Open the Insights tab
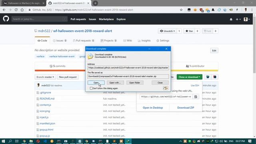The height and width of the screenshot is (144, 256). point(144,40)
